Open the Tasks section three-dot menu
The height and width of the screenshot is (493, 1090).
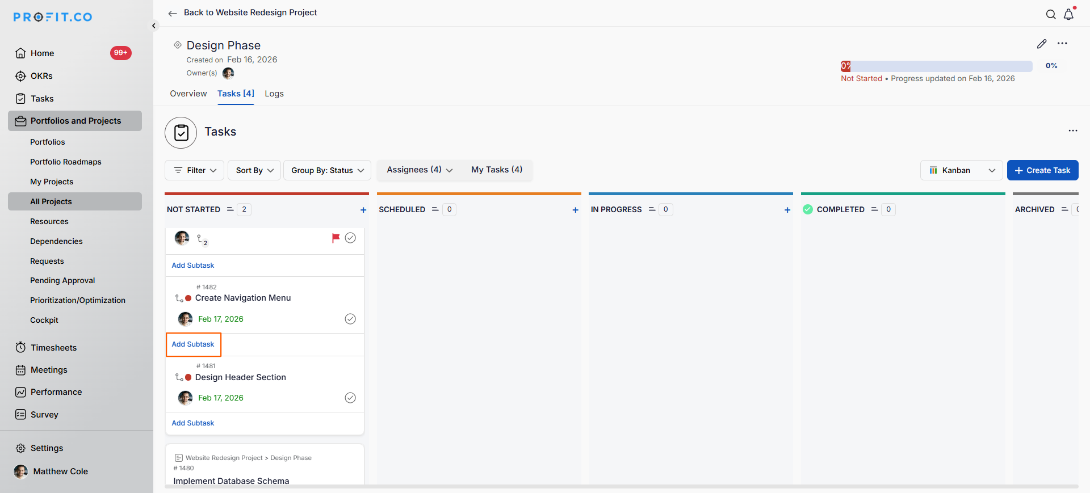(x=1072, y=130)
